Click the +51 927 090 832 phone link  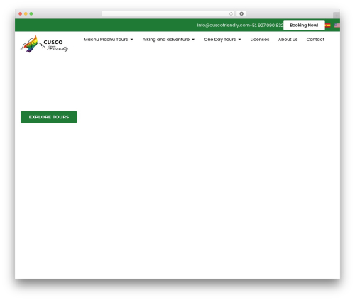[266, 26]
